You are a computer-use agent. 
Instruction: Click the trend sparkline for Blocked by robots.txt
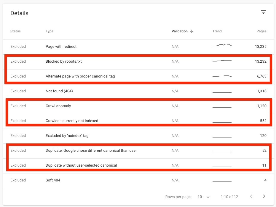click(222, 61)
